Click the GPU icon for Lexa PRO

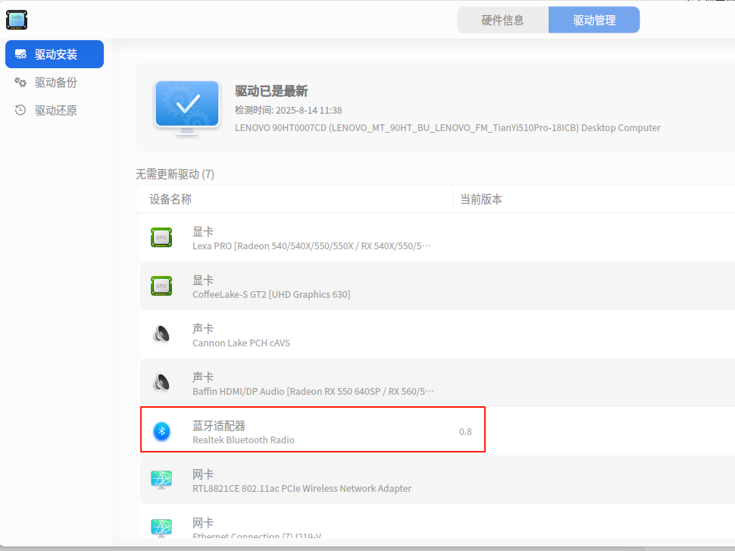(161, 237)
